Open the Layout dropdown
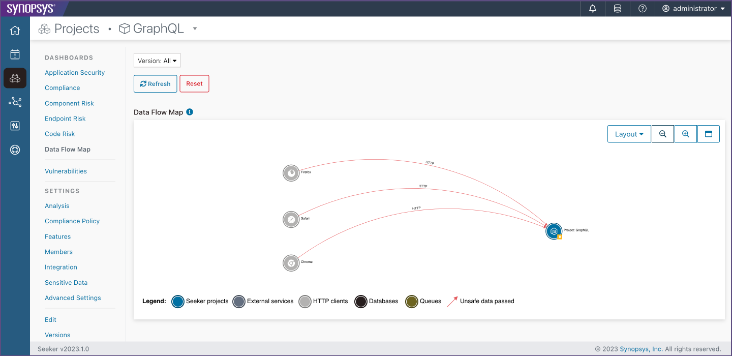732x356 pixels. (x=629, y=134)
